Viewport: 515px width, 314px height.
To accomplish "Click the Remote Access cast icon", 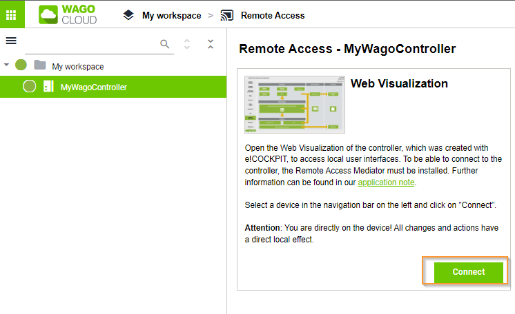I will click(227, 15).
